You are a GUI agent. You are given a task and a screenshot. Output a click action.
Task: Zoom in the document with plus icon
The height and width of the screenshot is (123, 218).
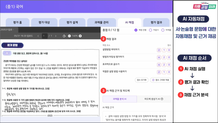coord(80,36)
